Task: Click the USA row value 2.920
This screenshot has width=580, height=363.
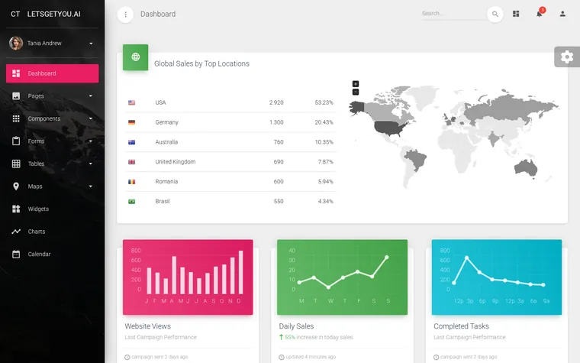Action: 276,102
